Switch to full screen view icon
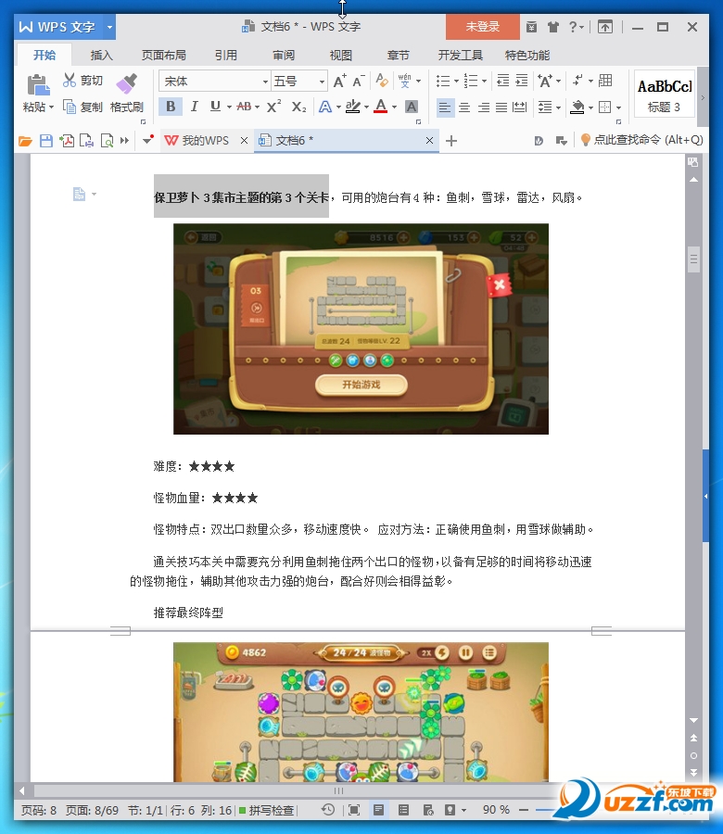The image size is (723, 834). point(354,810)
